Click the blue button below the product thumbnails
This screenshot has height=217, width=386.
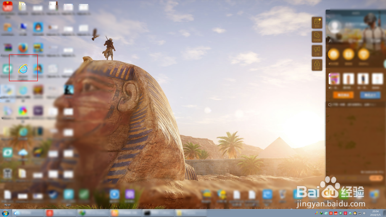click(370, 95)
